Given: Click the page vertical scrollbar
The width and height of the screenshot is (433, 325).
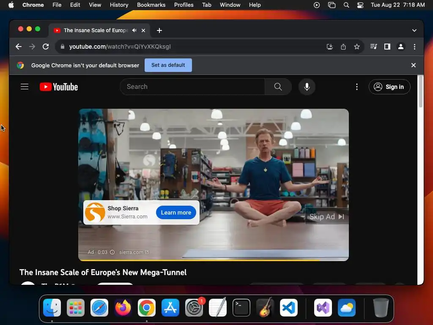Looking at the screenshot, I should click(421, 92).
